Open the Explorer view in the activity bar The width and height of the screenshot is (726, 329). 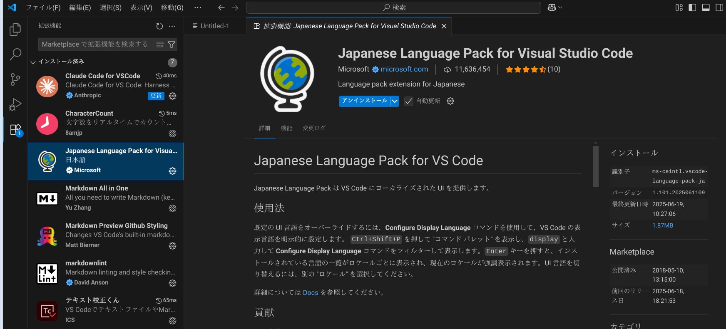click(15, 29)
